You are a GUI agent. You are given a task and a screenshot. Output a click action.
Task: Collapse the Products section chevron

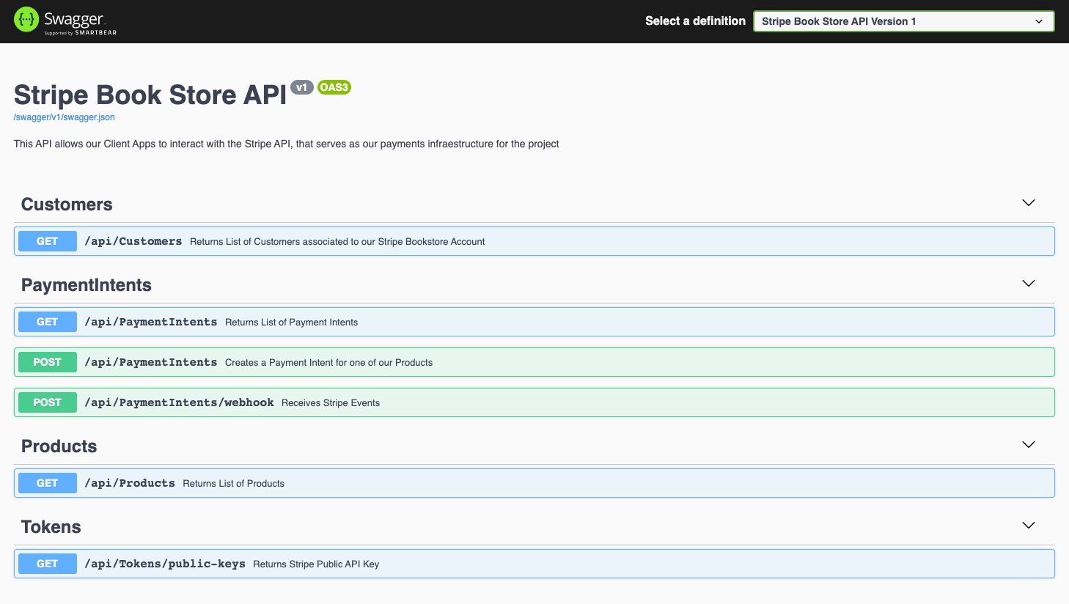(x=1029, y=445)
